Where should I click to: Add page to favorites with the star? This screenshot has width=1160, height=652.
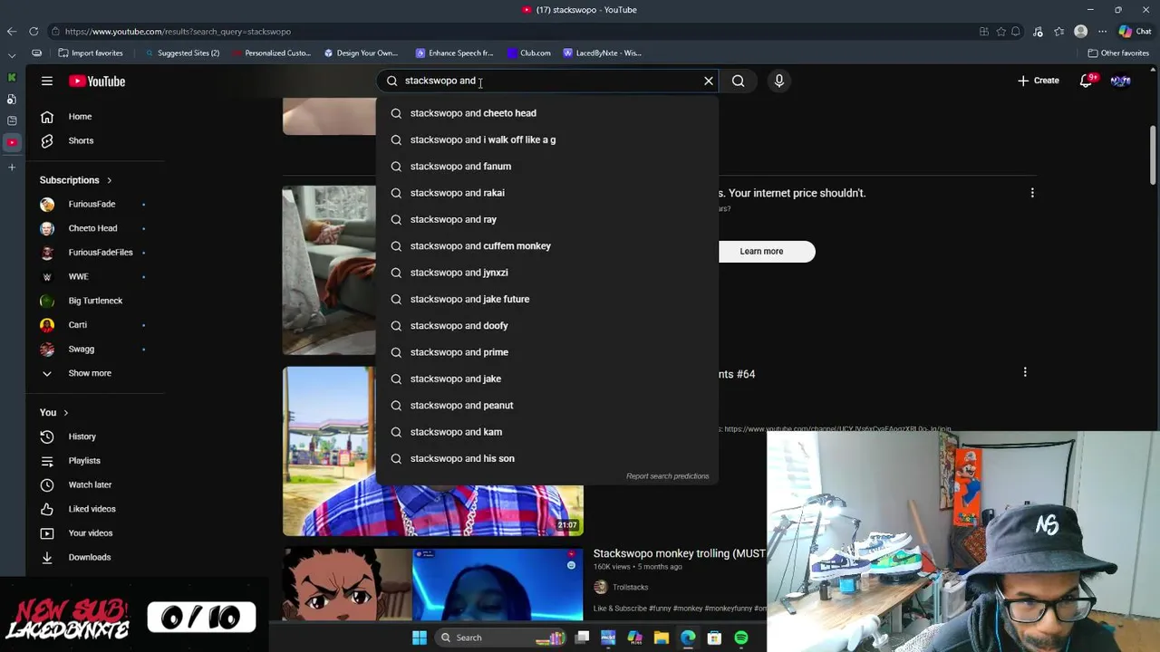click(1000, 32)
